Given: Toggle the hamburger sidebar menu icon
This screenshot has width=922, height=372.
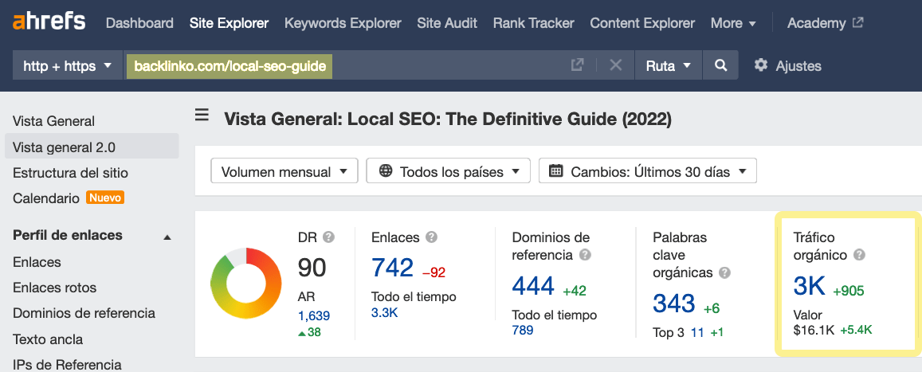Looking at the screenshot, I should click(202, 117).
